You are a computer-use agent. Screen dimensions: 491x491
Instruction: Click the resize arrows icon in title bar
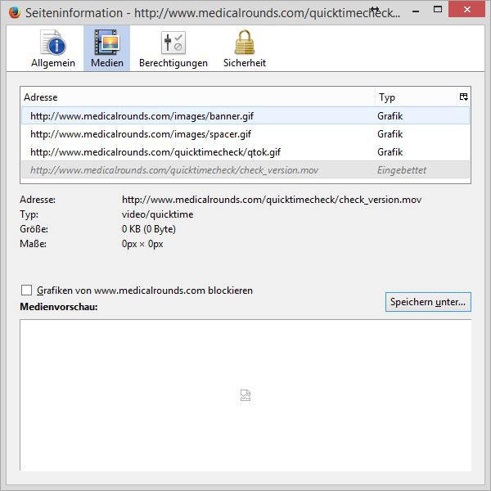coord(375,9)
